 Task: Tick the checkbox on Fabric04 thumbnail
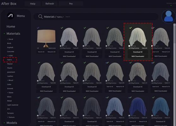point(129,46)
